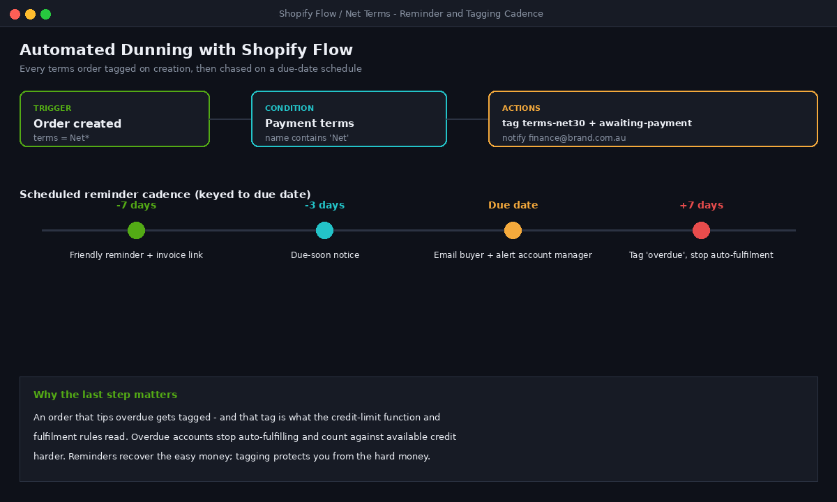Click the '-3 days' label
Screen dimensions: 837x502
coord(324,205)
